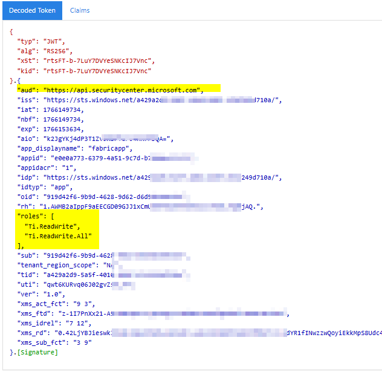Click the "typ": "JWT" line
The width and height of the screenshot is (382, 372).
pyautogui.click(x=41, y=42)
